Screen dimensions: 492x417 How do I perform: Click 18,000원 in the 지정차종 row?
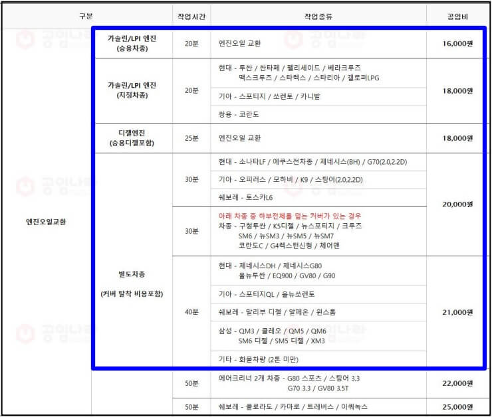(x=457, y=91)
